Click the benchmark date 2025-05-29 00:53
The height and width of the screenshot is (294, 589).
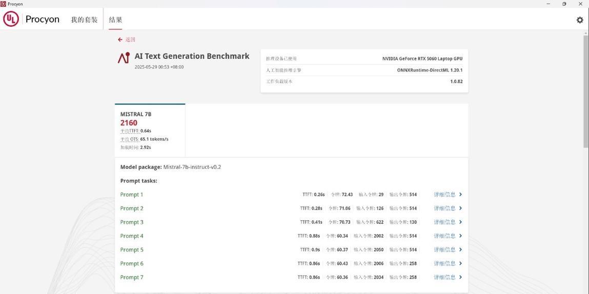[159, 67]
